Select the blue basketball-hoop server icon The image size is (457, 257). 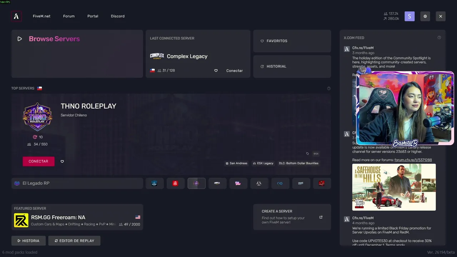pos(154,183)
